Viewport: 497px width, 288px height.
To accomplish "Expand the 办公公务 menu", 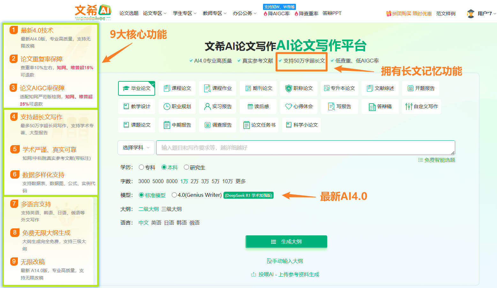I will [x=244, y=13].
